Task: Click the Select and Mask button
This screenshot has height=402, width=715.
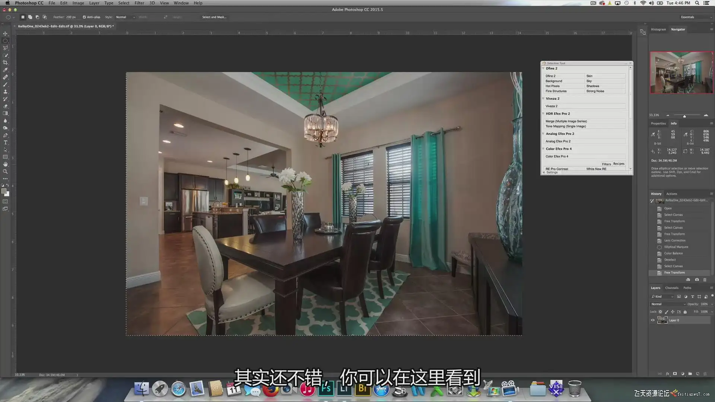Action: (214, 17)
